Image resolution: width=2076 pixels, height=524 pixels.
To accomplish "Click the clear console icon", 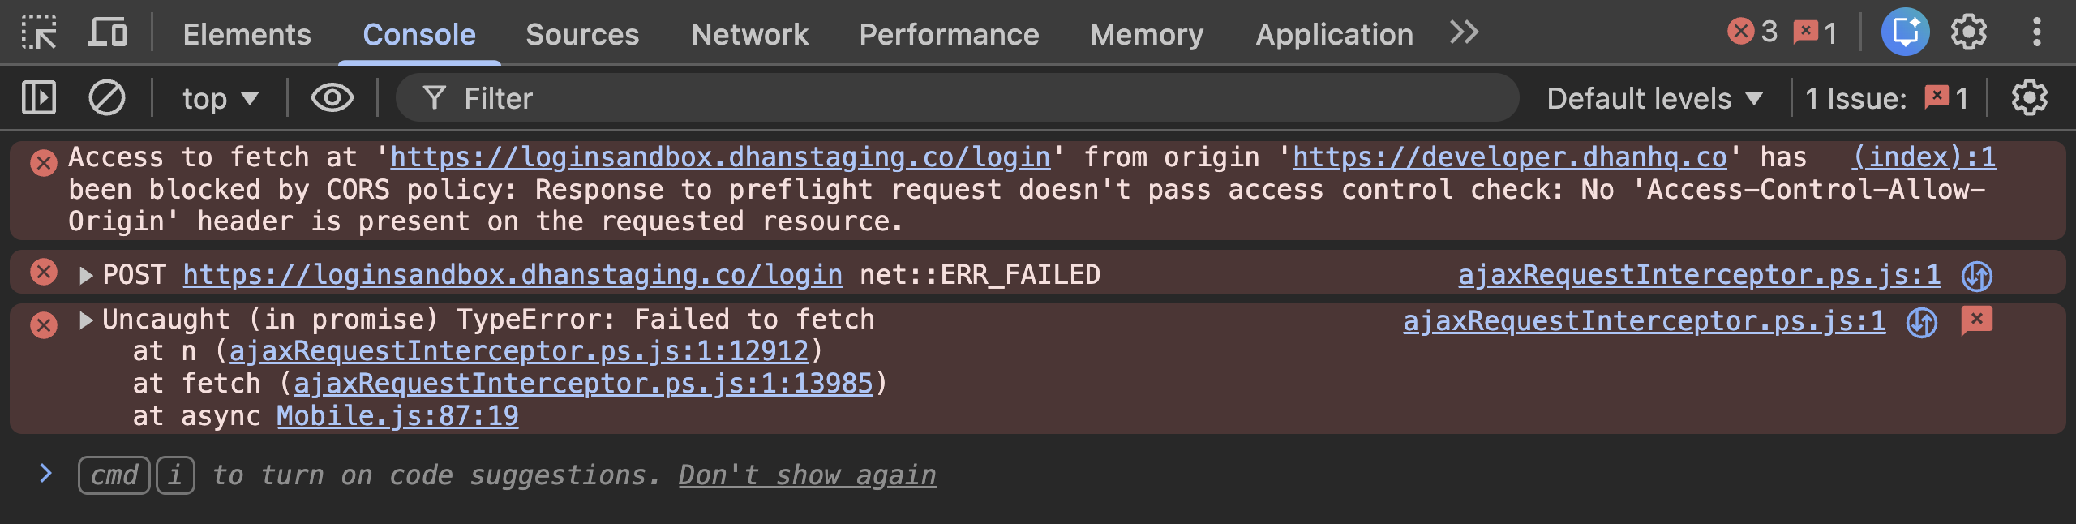I will [x=106, y=98].
